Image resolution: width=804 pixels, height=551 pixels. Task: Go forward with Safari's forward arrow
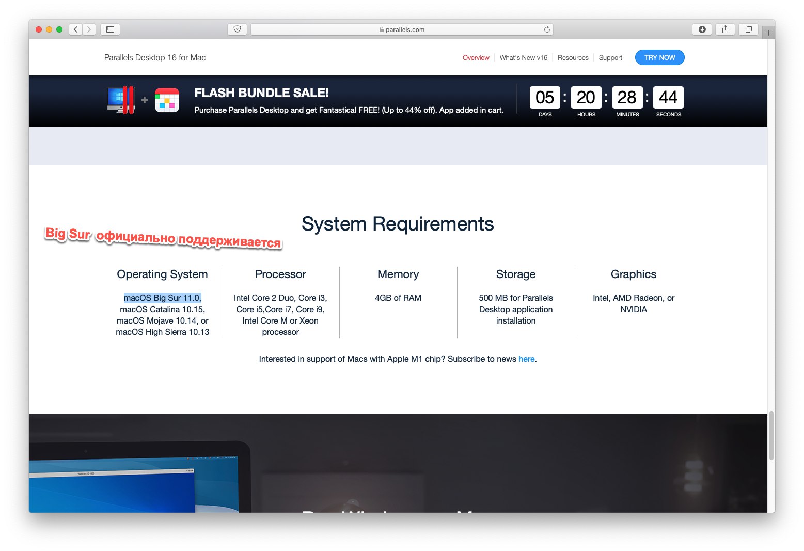[x=89, y=29]
